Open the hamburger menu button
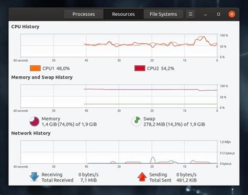This screenshot has width=248, height=195. [190, 14]
